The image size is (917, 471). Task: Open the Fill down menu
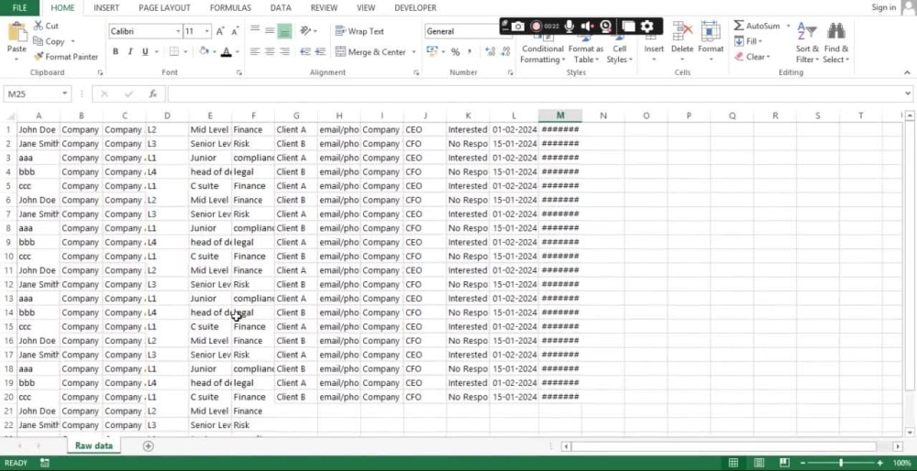[x=748, y=41]
